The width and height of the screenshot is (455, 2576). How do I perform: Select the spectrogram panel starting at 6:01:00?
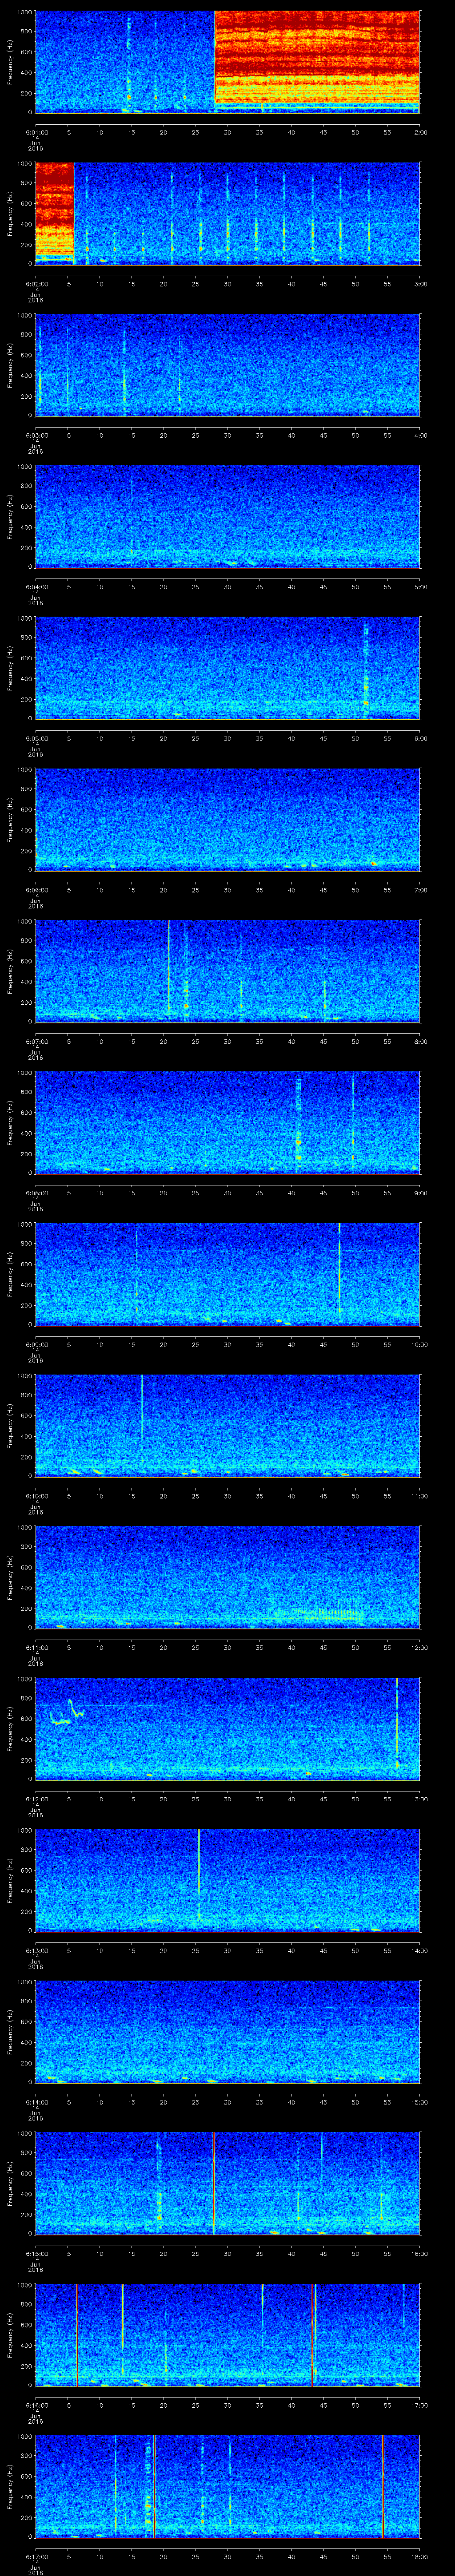pos(227,62)
